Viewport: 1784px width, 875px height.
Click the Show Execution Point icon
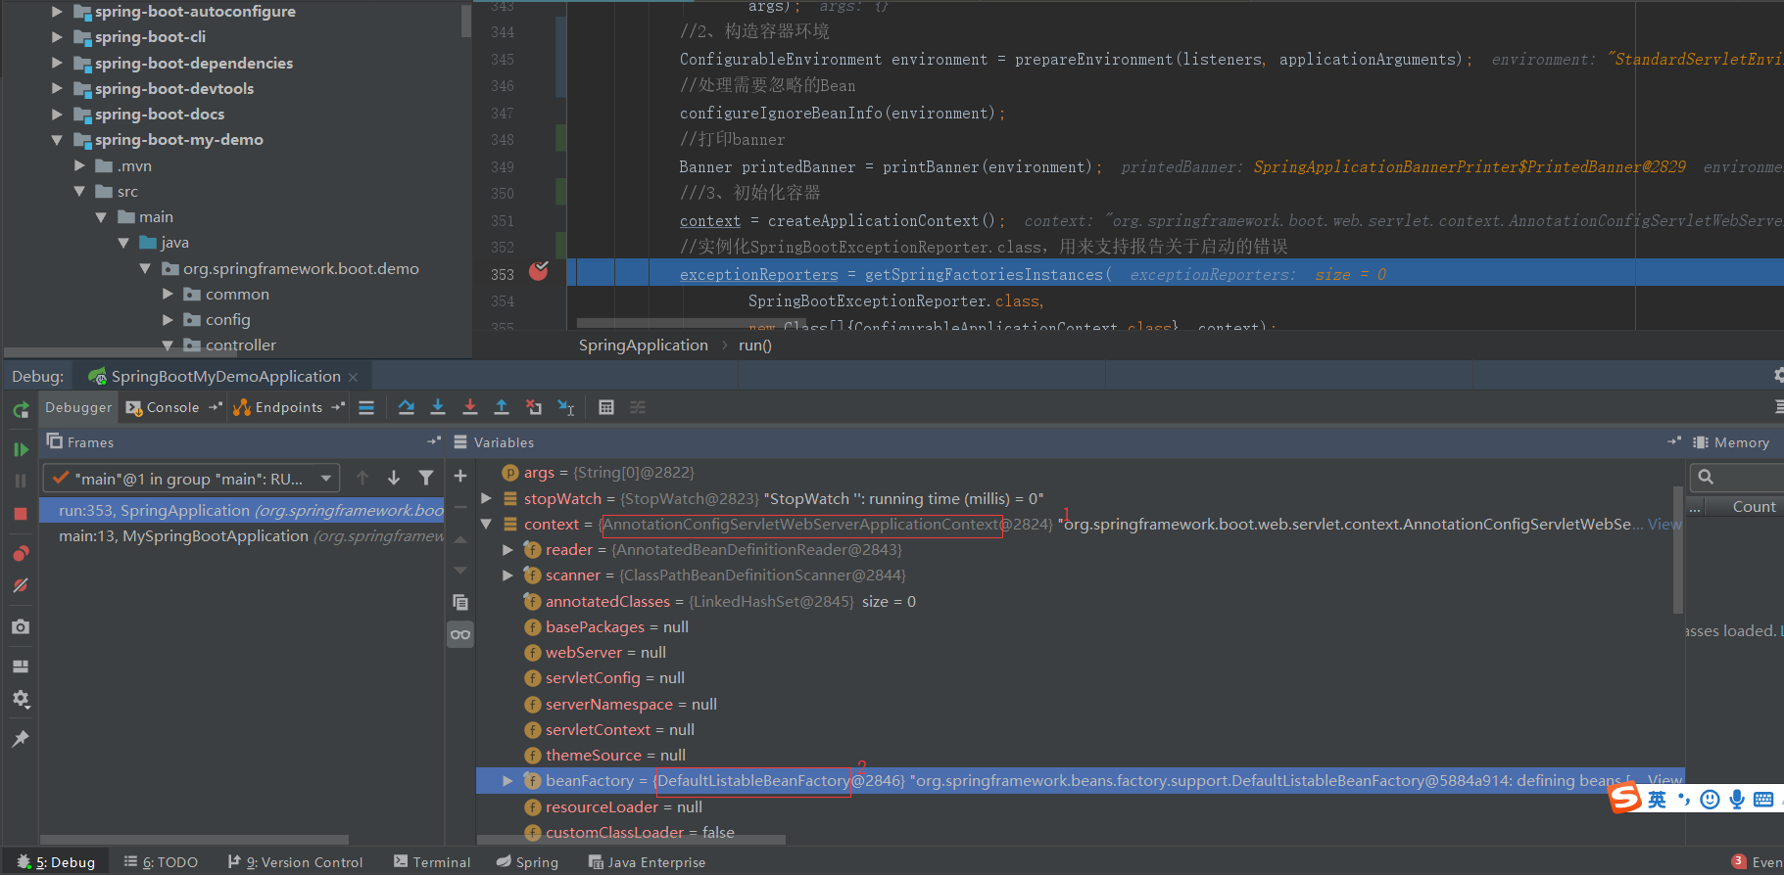(366, 408)
